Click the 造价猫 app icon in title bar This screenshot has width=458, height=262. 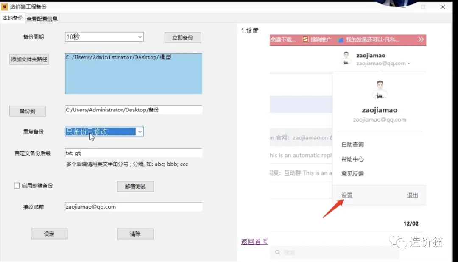point(4,6)
